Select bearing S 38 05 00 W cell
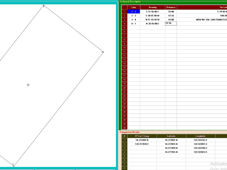The image size is (227, 170). 153,16
